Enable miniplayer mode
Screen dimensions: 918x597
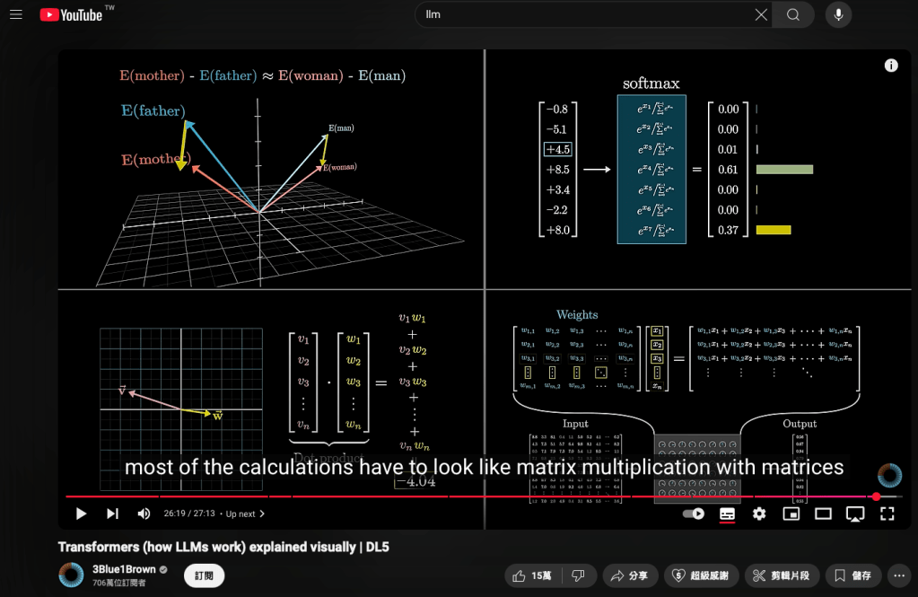(x=791, y=514)
